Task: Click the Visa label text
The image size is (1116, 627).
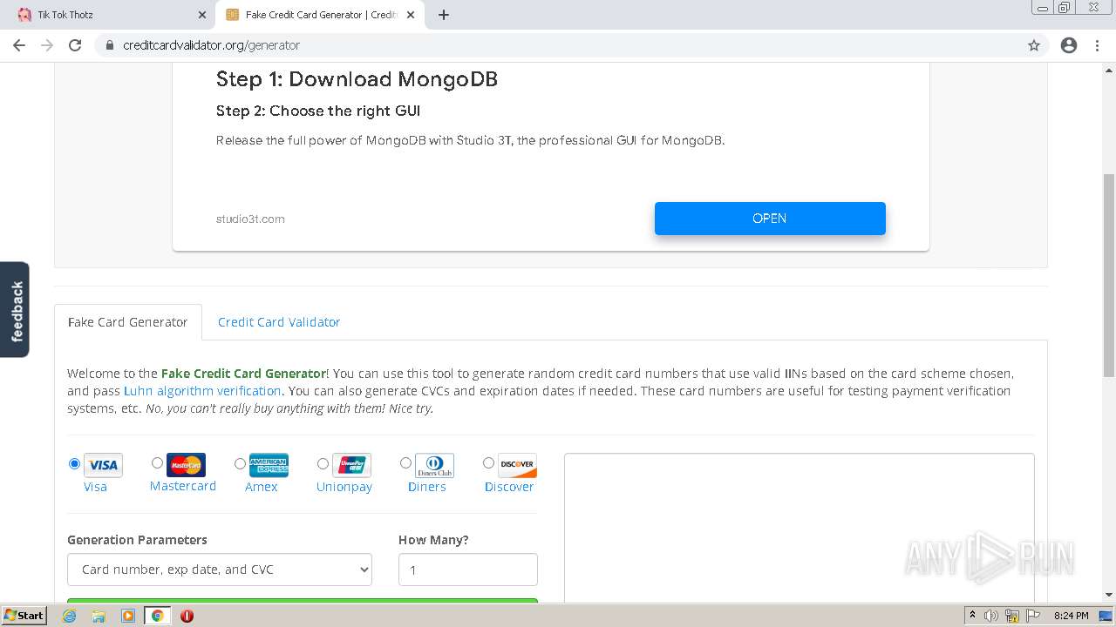Action: [x=95, y=487]
